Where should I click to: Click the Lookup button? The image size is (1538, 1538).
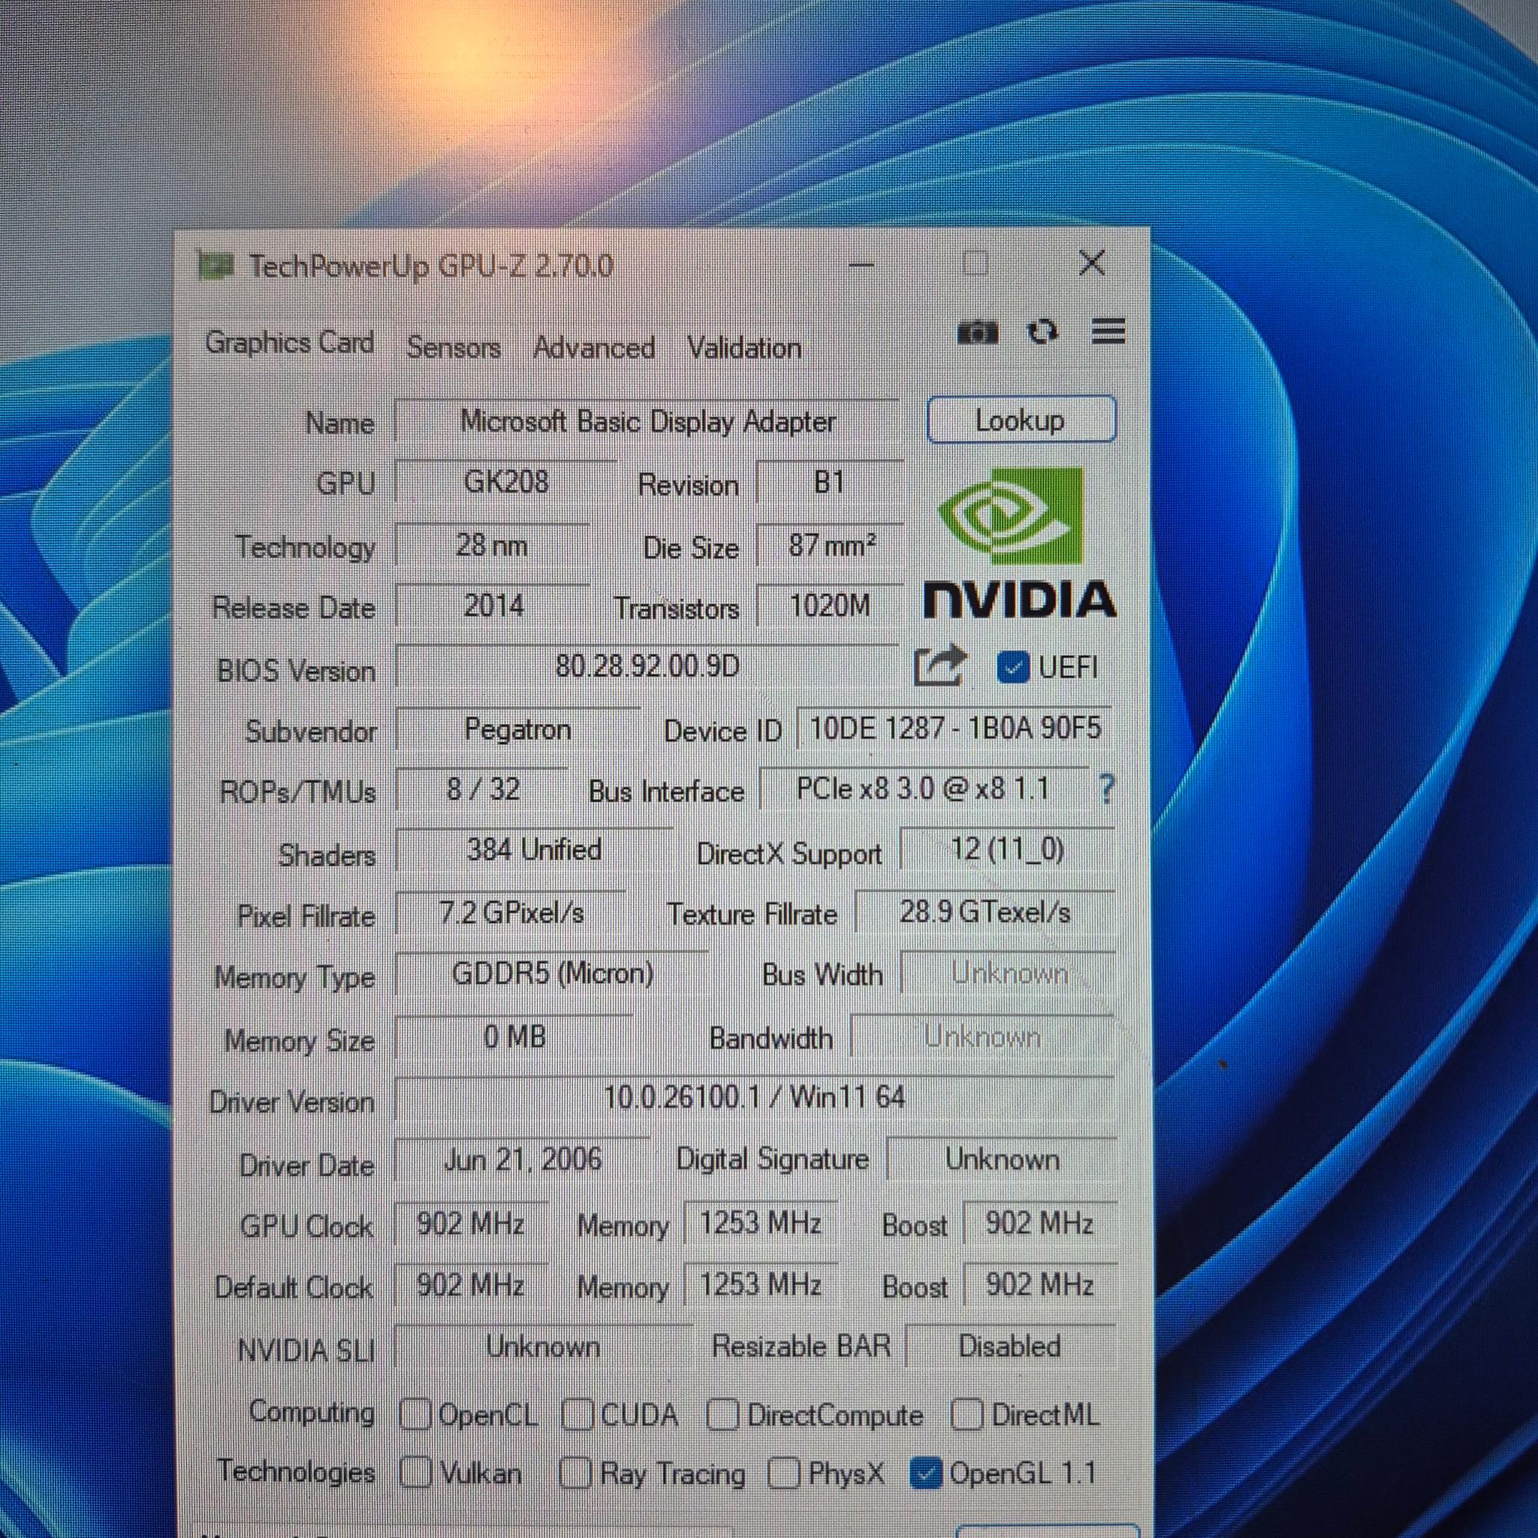coord(1022,420)
